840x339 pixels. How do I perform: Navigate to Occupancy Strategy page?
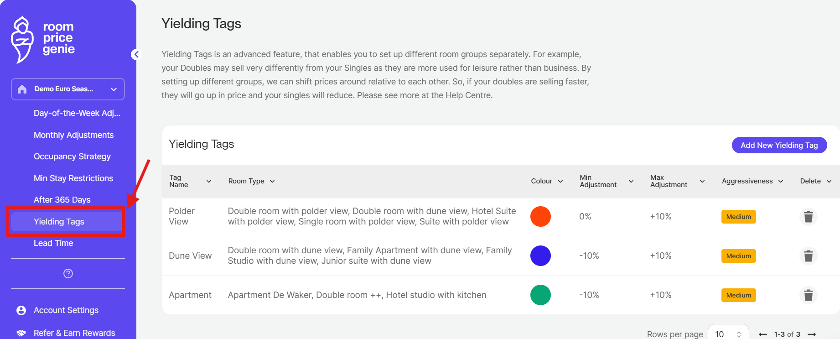click(72, 156)
